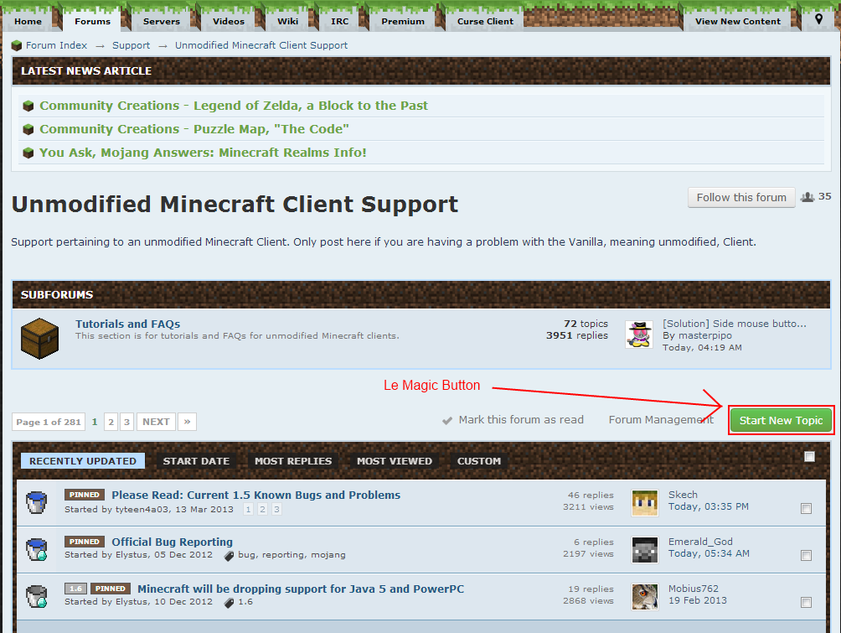
Task: Click the cube icon beside Forum Index
Action: [x=17, y=45]
